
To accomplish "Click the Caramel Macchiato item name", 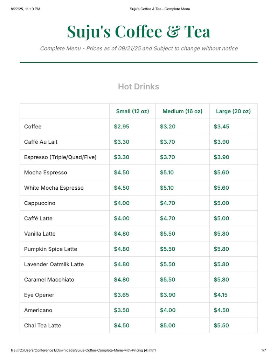I will (x=49, y=280).
